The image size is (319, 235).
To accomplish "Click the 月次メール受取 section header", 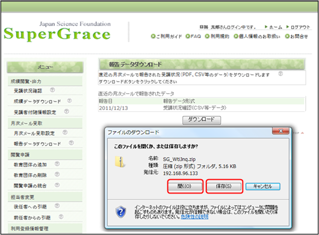I will pyautogui.click(x=45, y=123).
